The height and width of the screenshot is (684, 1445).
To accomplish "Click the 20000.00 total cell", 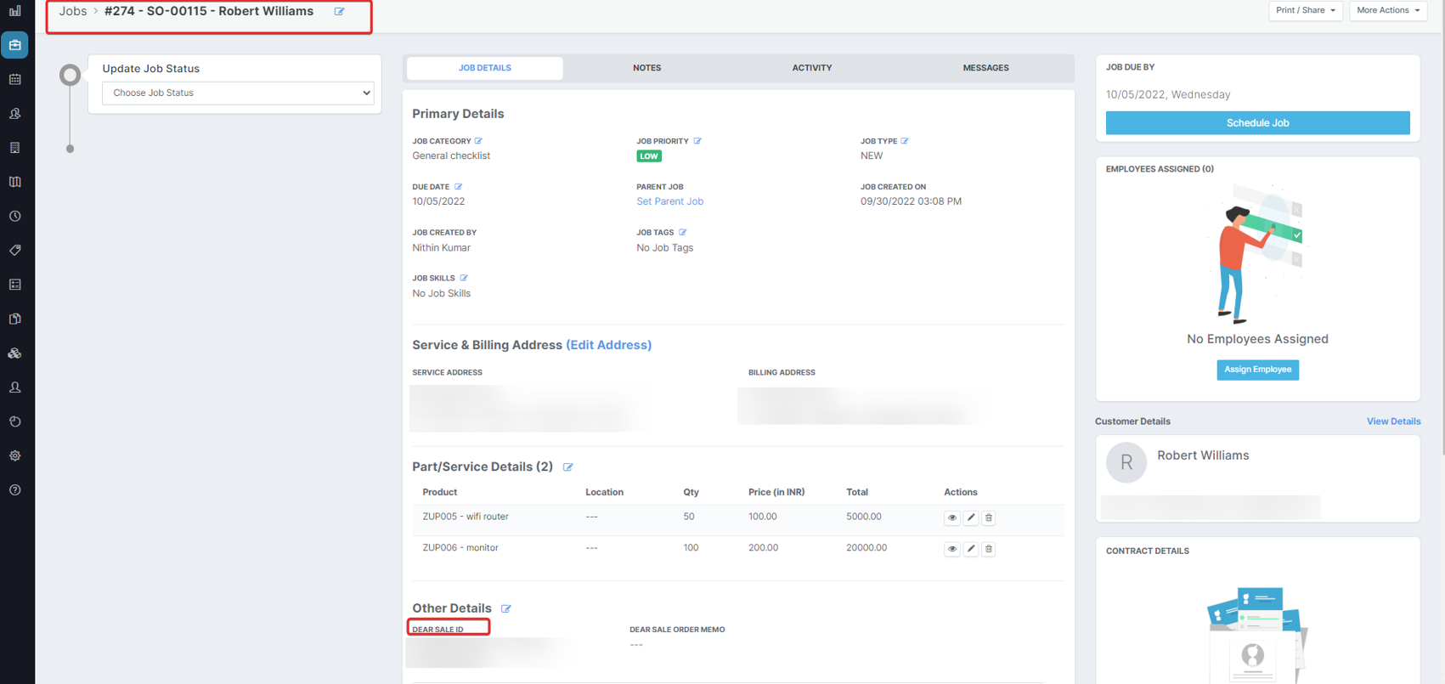I will point(866,548).
